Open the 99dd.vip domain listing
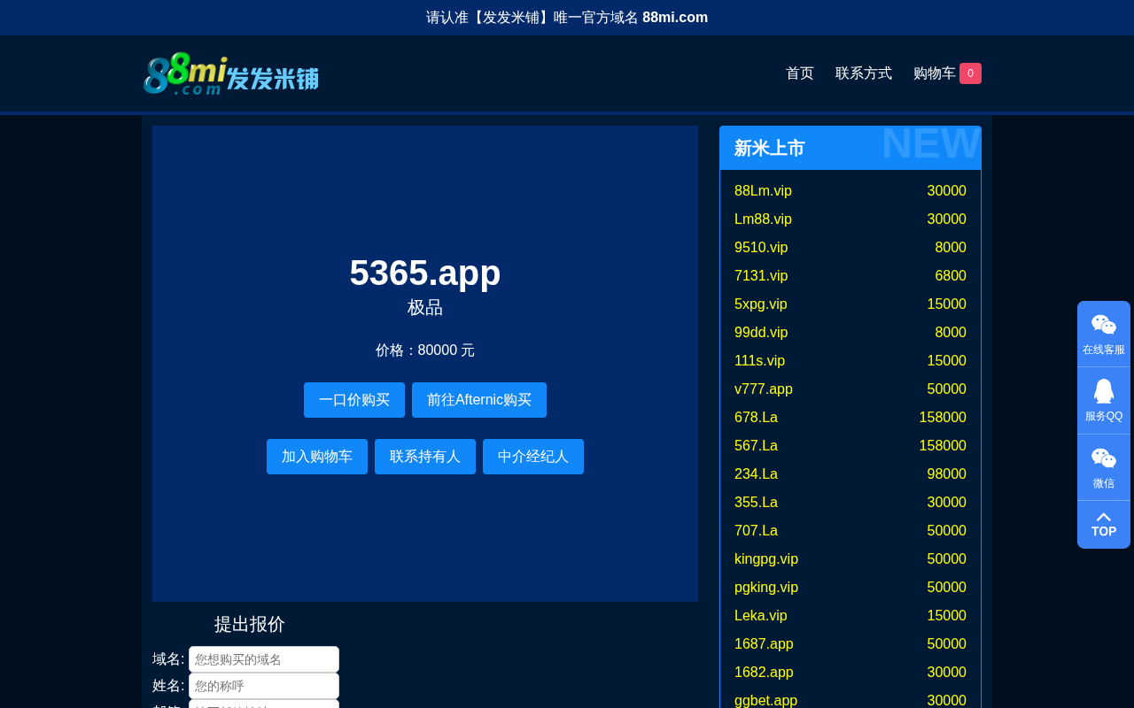Image resolution: width=1134 pixels, height=708 pixels. click(x=761, y=333)
